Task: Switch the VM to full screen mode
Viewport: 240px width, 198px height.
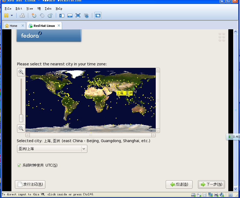Action: (x=78, y=15)
